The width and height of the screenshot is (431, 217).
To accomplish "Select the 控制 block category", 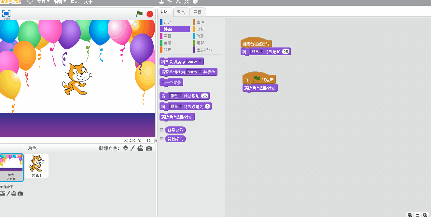I will pos(207,29).
